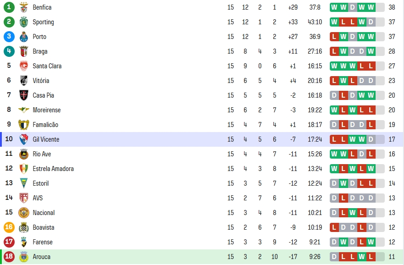404x265 pixels.
Task: Click the Benfica club crest icon
Action: (x=24, y=7)
